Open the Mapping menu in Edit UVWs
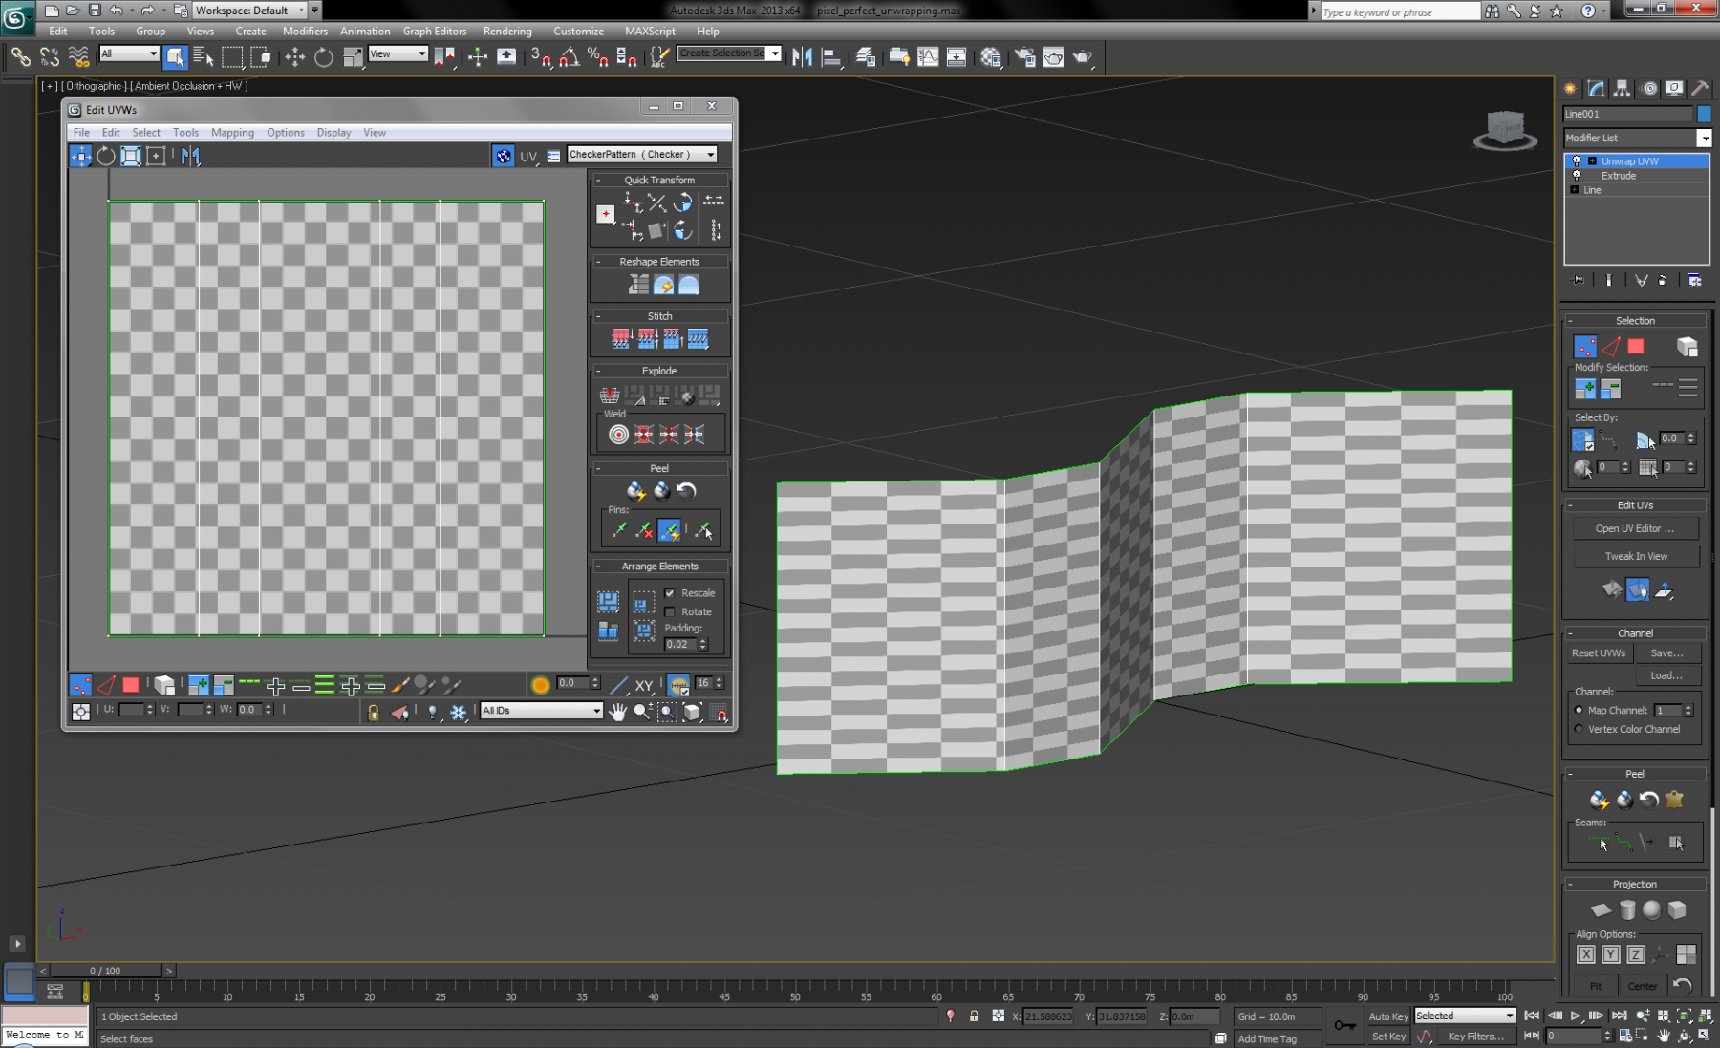 click(x=233, y=132)
